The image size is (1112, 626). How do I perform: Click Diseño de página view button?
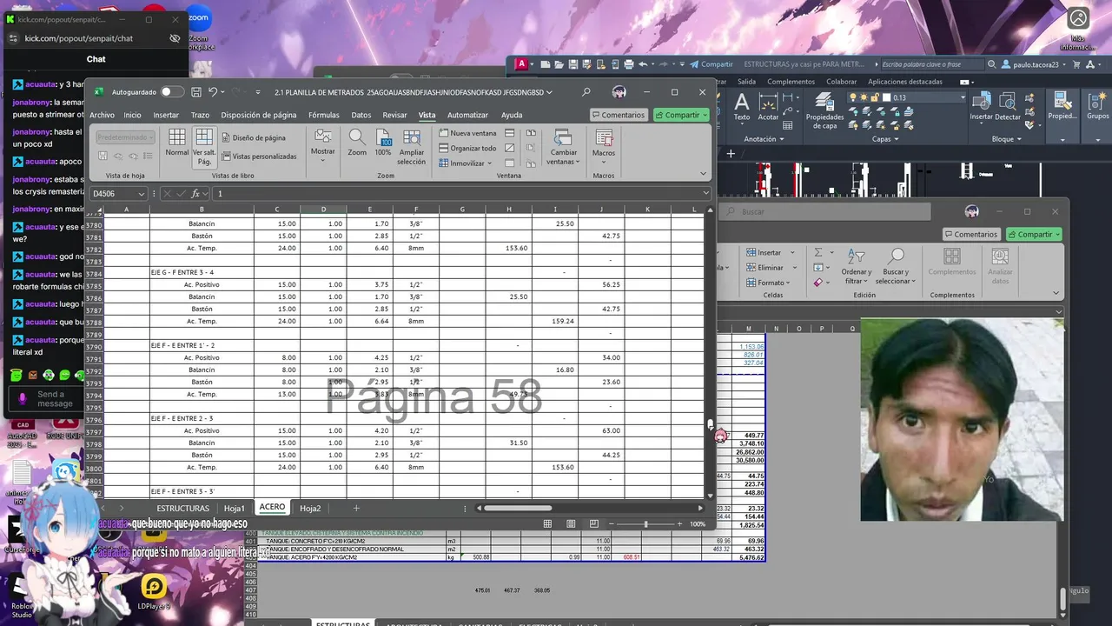254,137
